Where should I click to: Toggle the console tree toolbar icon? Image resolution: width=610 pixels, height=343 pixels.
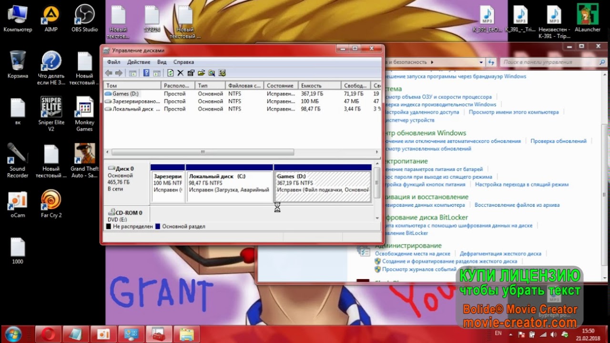[133, 73]
